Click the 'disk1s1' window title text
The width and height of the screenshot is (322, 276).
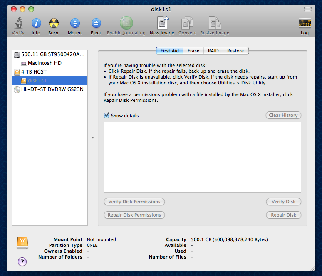tap(161, 9)
